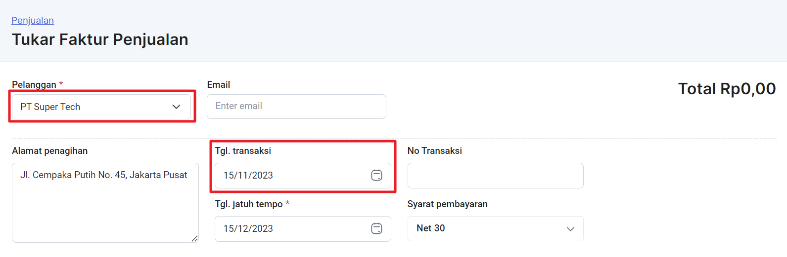
Task: Click the 15/12/2023 due date text
Action: pyautogui.click(x=248, y=228)
